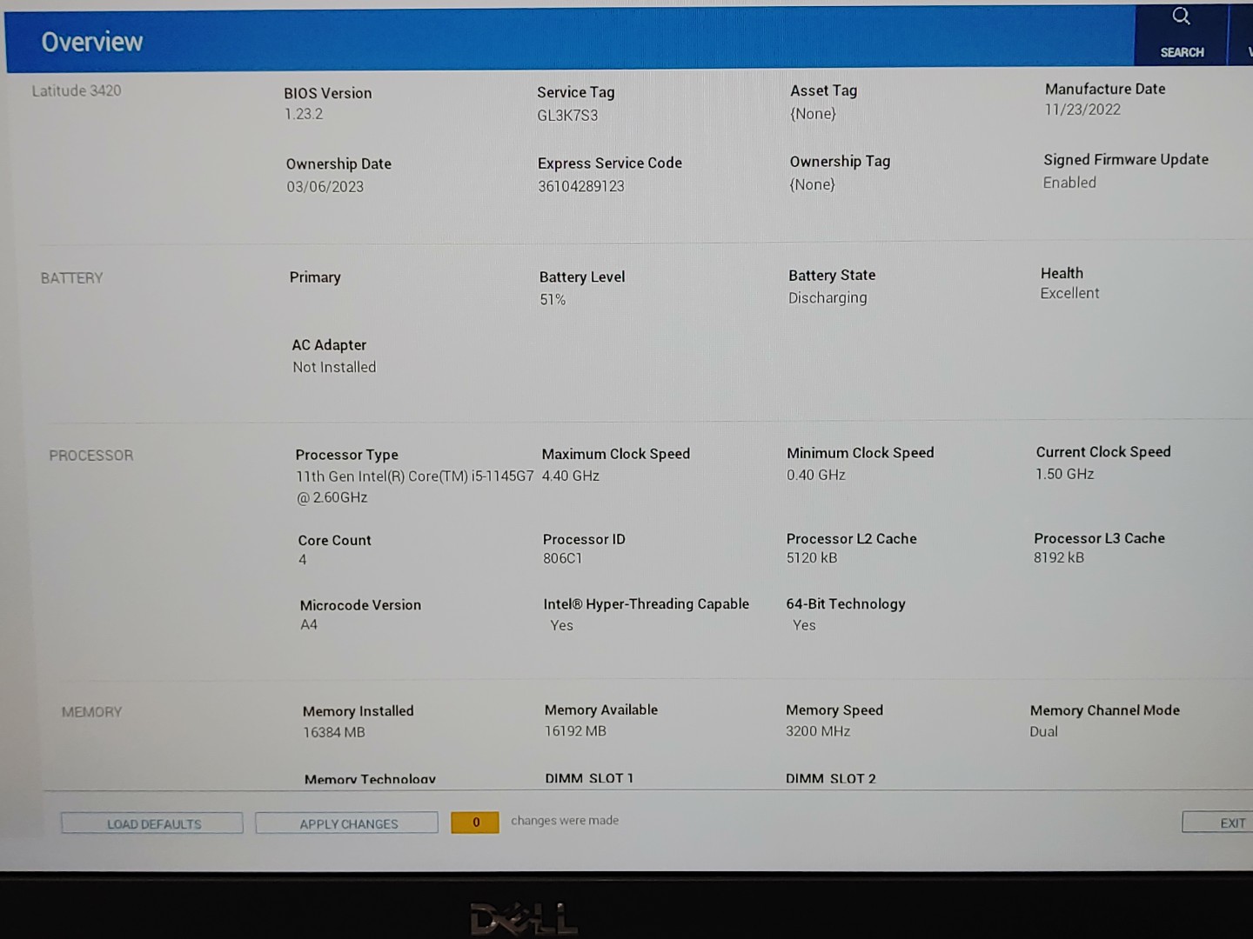
Task: Click the Overview page title
Action: (x=92, y=42)
